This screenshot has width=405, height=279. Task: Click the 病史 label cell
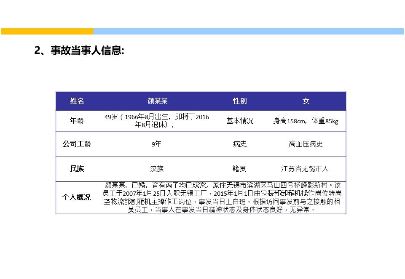(x=240, y=144)
